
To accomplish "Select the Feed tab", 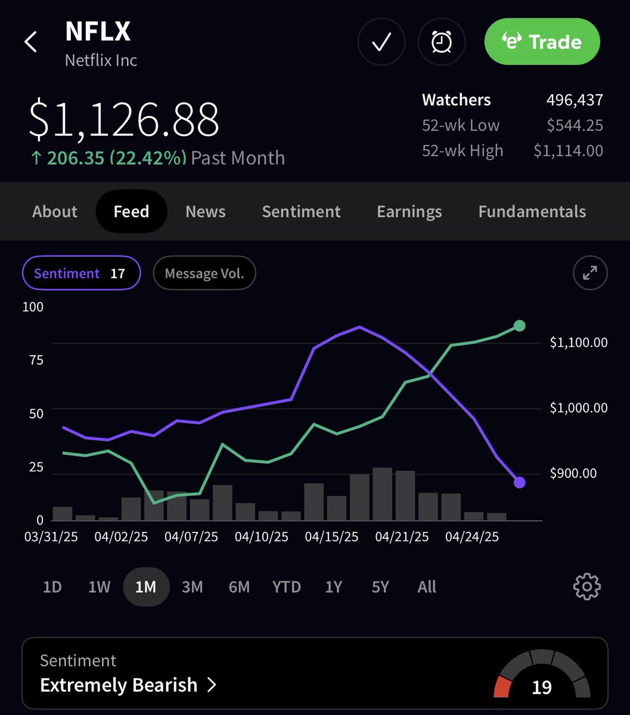I will [x=132, y=212].
